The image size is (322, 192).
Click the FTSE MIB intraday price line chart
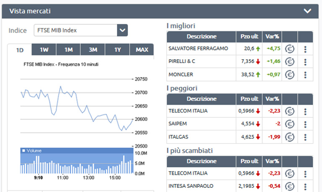77,109
